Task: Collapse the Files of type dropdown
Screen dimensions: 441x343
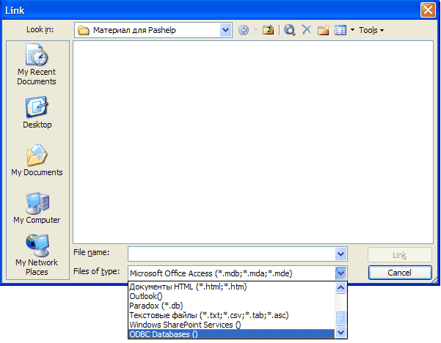Action: pyautogui.click(x=340, y=273)
